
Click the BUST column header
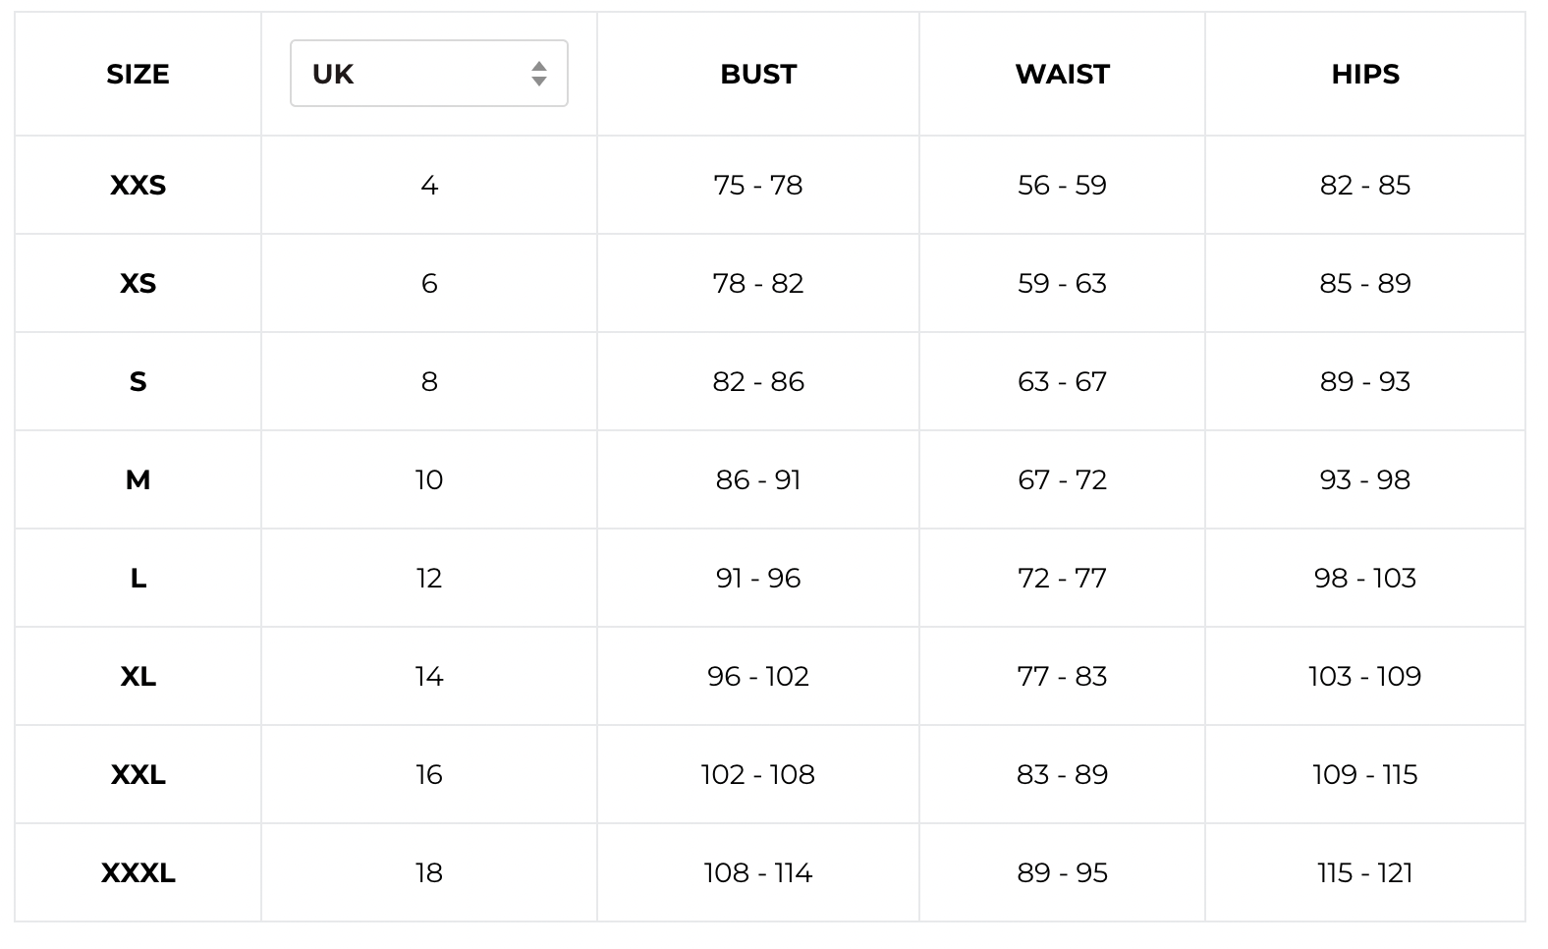pyautogui.click(x=757, y=75)
